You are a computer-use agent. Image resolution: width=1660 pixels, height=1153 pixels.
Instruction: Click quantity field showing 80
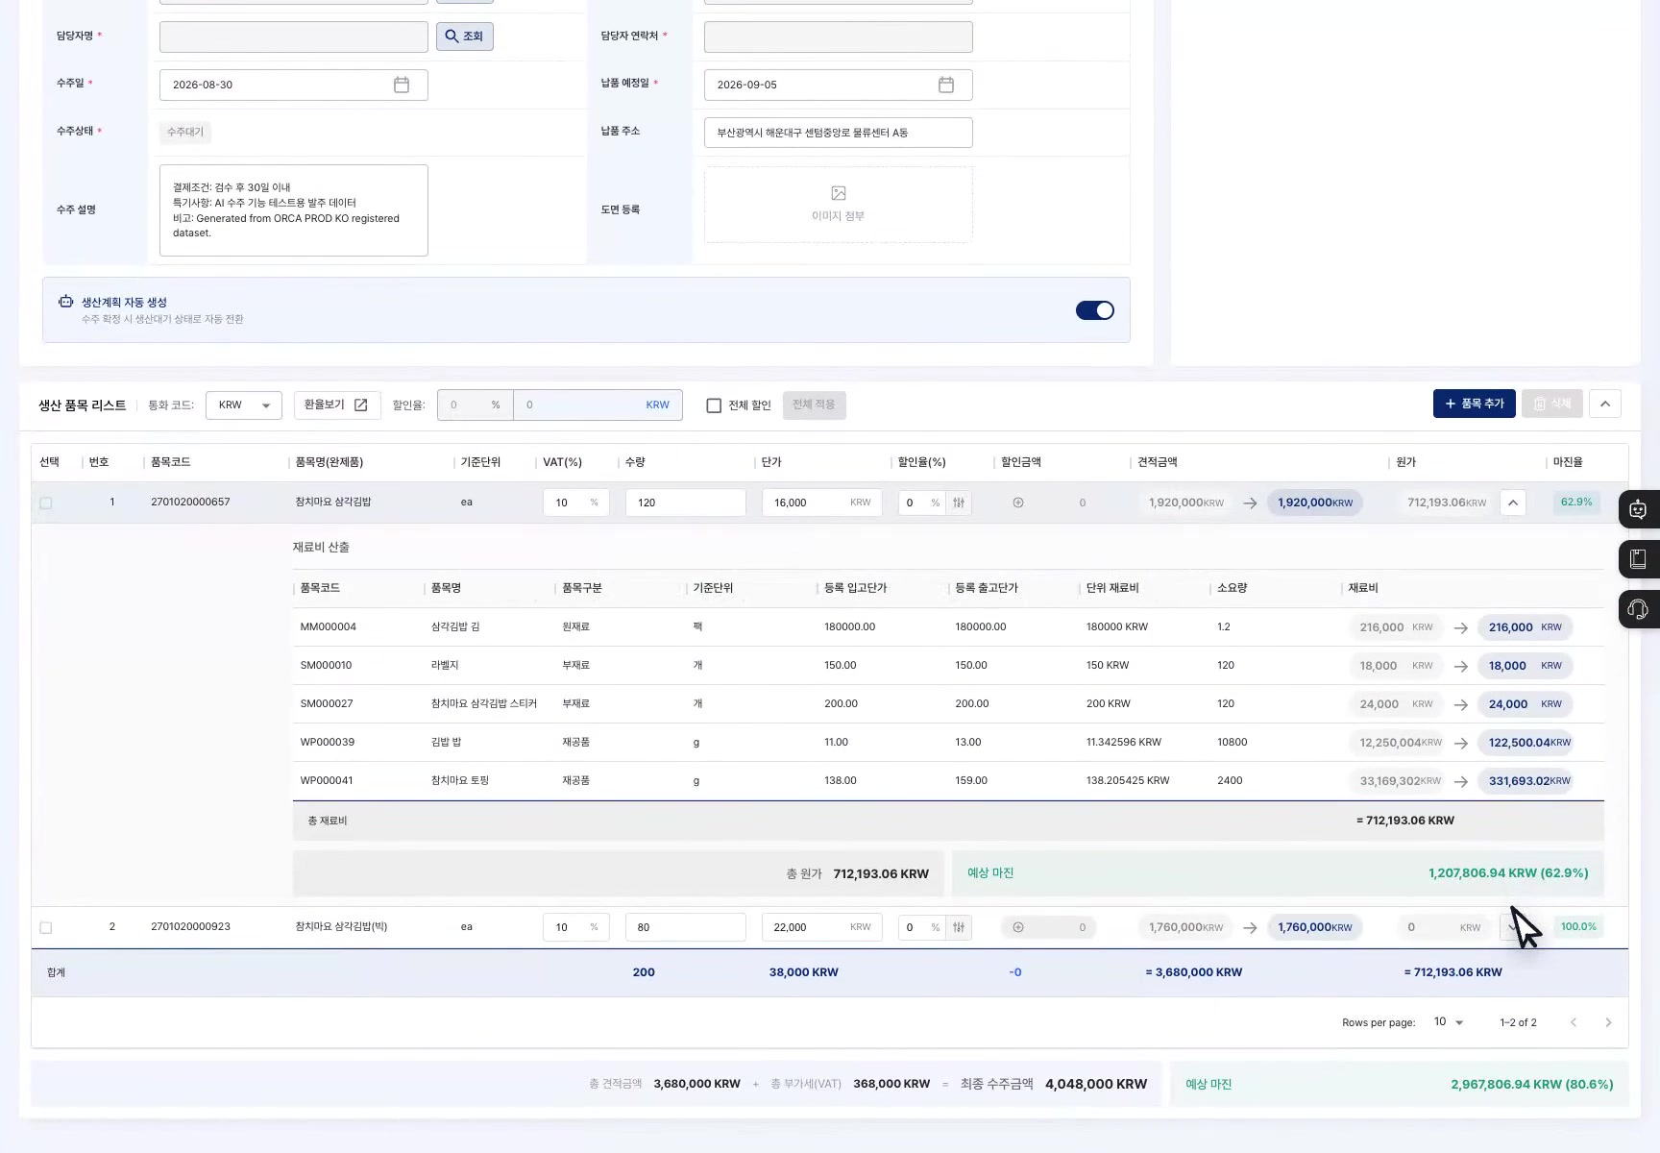[686, 927]
